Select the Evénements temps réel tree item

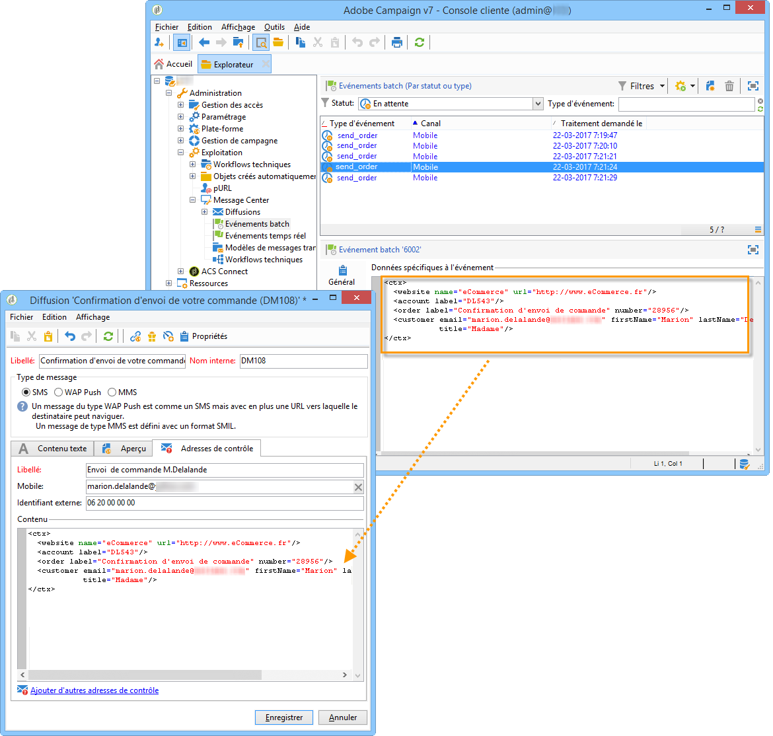tap(265, 236)
